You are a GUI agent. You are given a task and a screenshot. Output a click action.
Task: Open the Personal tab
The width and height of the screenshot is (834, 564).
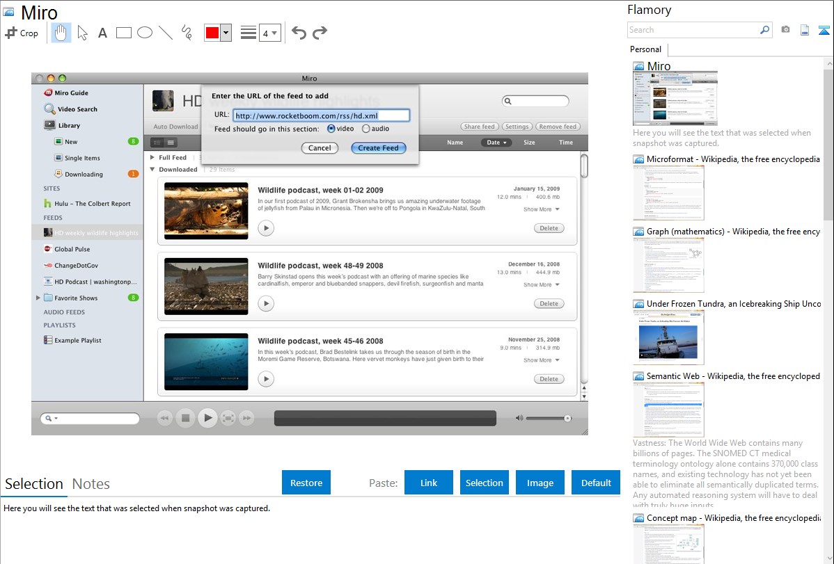[x=645, y=49]
